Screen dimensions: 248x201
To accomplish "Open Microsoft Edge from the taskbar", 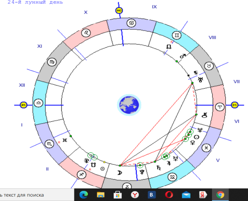I will (83, 195).
